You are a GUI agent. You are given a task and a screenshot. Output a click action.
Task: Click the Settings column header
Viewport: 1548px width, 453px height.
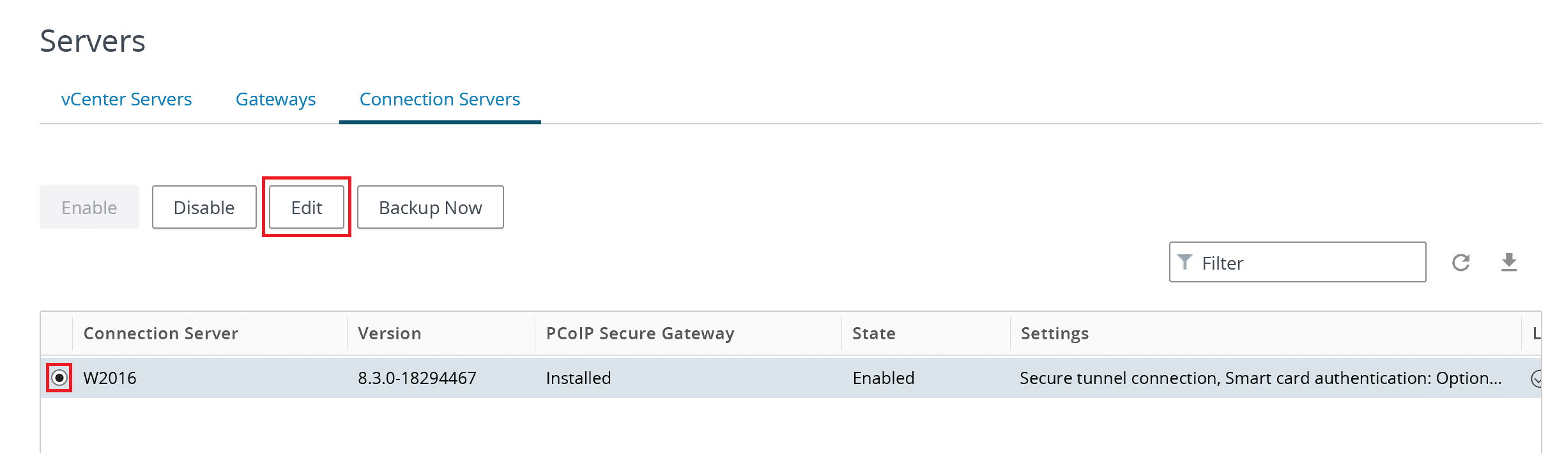click(x=1055, y=334)
